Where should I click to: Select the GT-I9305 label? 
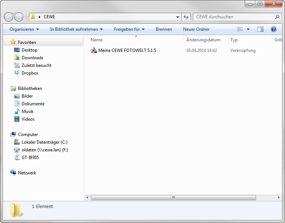pos(30,158)
